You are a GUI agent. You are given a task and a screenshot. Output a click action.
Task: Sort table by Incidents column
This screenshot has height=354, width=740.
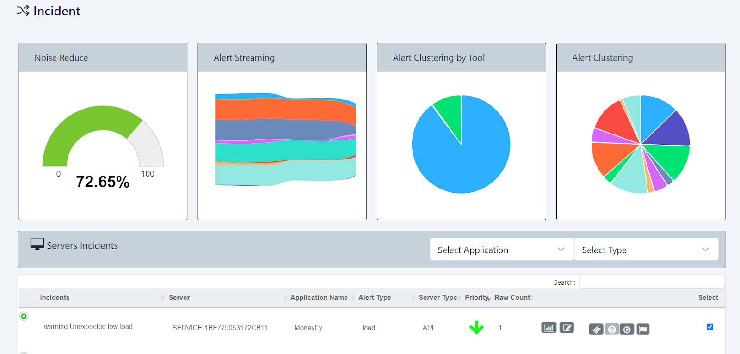point(55,298)
